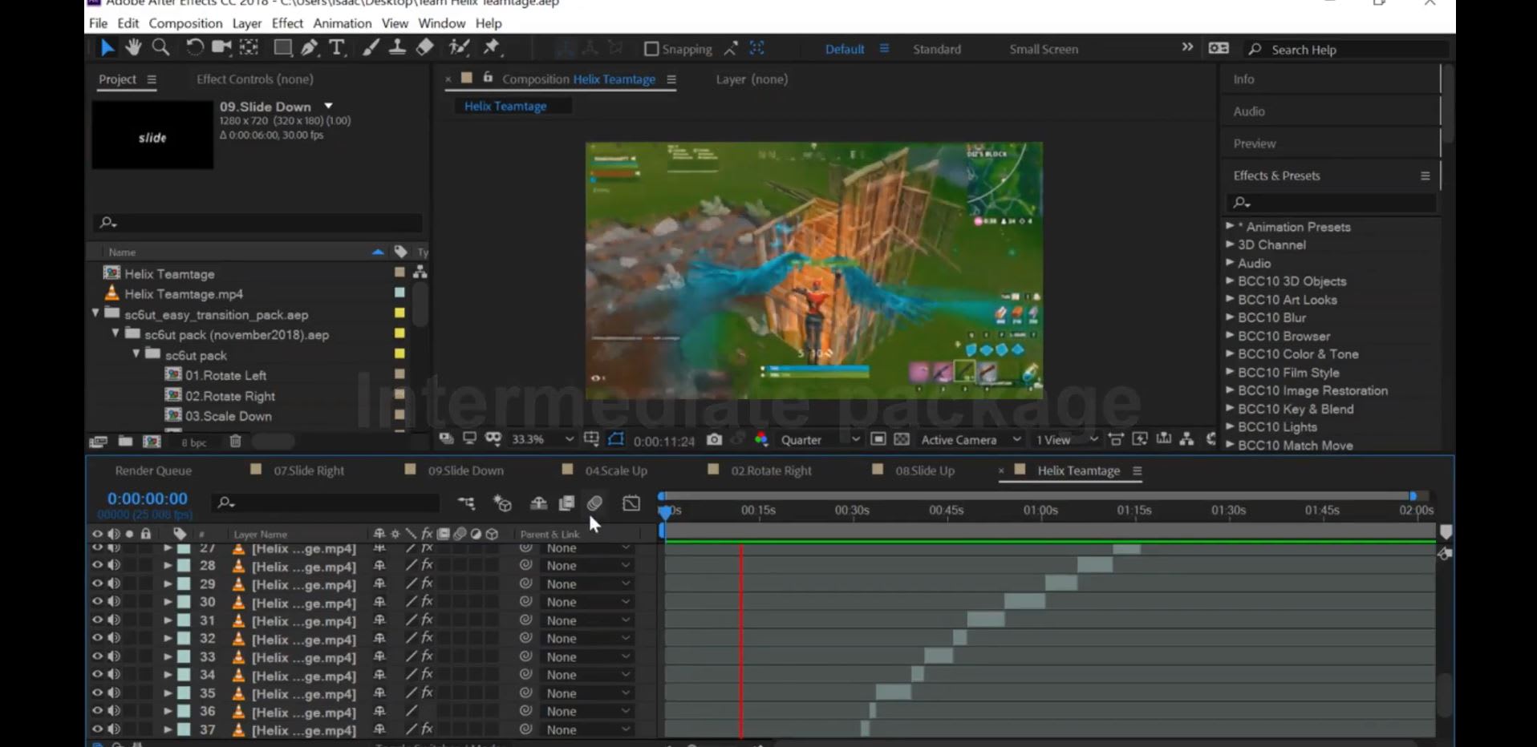Hide video of layer 28
This screenshot has height=747, width=1537.
point(97,565)
